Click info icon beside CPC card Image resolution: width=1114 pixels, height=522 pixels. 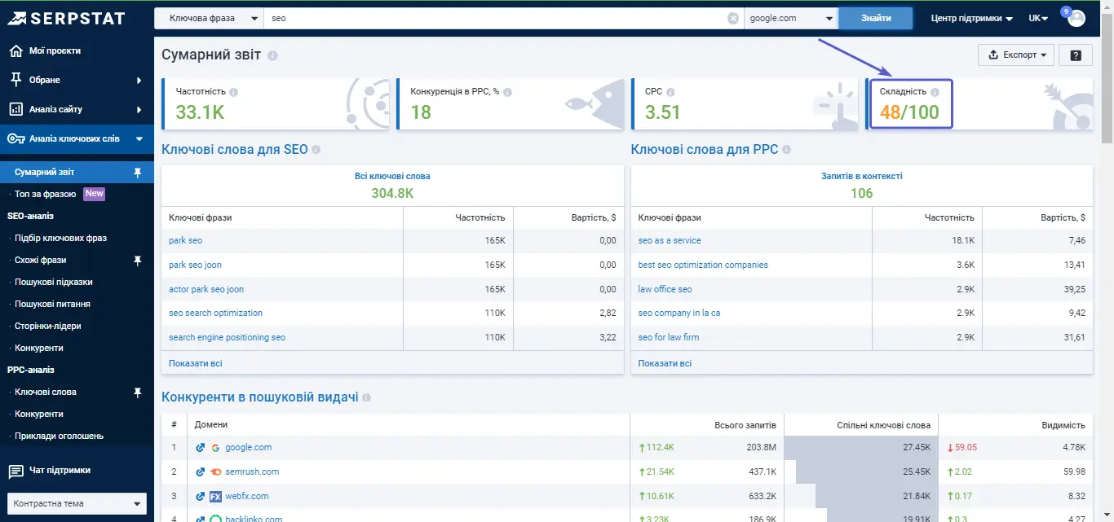click(670, 92)
